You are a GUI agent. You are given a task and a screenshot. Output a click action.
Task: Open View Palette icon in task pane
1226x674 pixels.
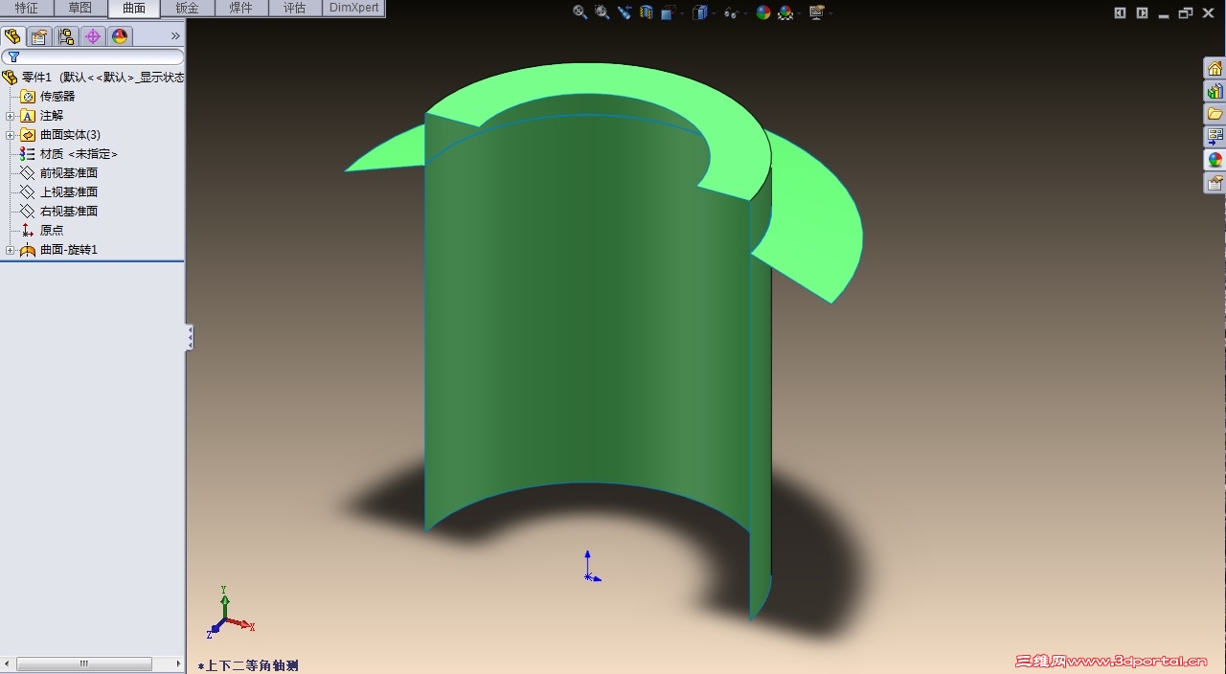click(1215, 137)
